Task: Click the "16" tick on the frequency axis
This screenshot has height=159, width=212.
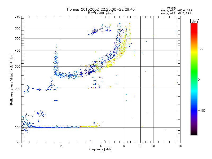Action: coord(180,146)
